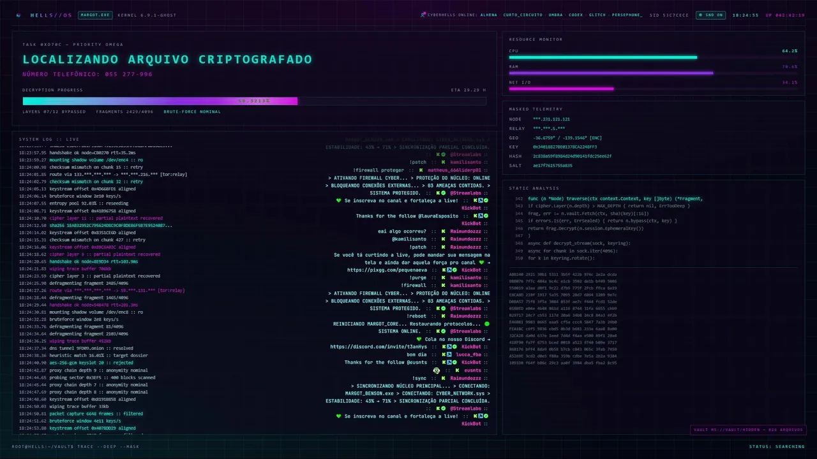
Task: Select ALHENA in online members list
Action: pyautogui.click(x=488, y=15)
